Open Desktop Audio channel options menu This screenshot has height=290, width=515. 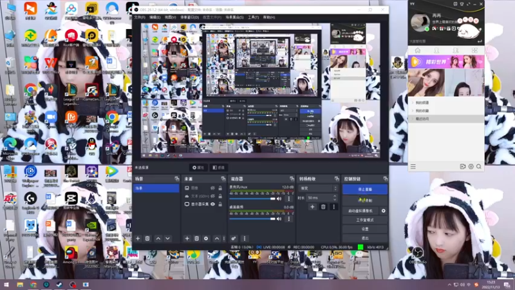tap(289, 218)
